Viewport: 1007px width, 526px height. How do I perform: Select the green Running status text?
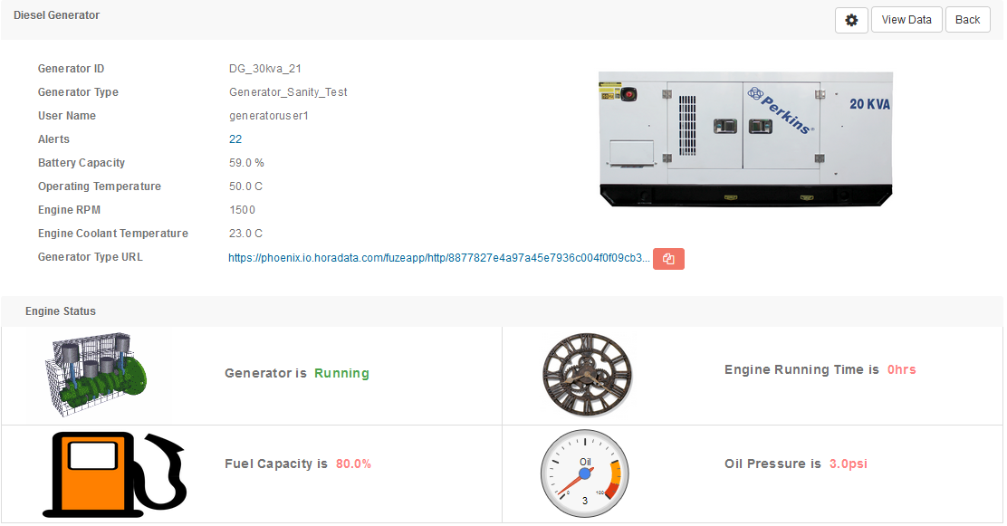(x=341, y=373)
